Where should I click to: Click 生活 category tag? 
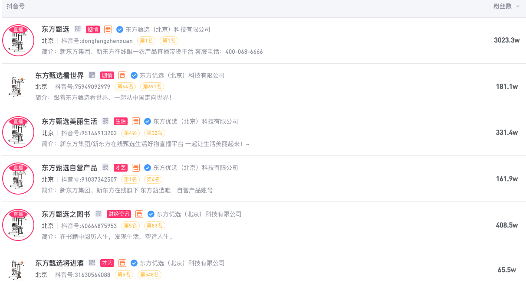point(121,121)
